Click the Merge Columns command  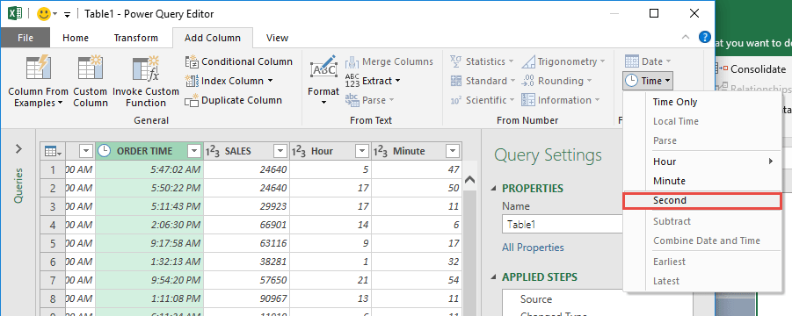tap(389, 61)
